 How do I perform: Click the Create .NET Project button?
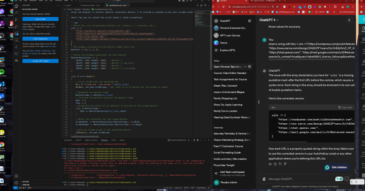(x=41, y=61)
